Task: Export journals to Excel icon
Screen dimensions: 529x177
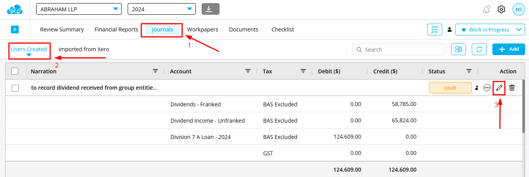Action: (x=459, y=49)
